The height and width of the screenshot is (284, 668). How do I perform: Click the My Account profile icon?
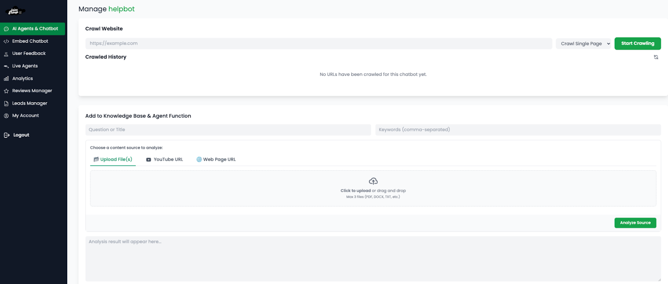6,116
